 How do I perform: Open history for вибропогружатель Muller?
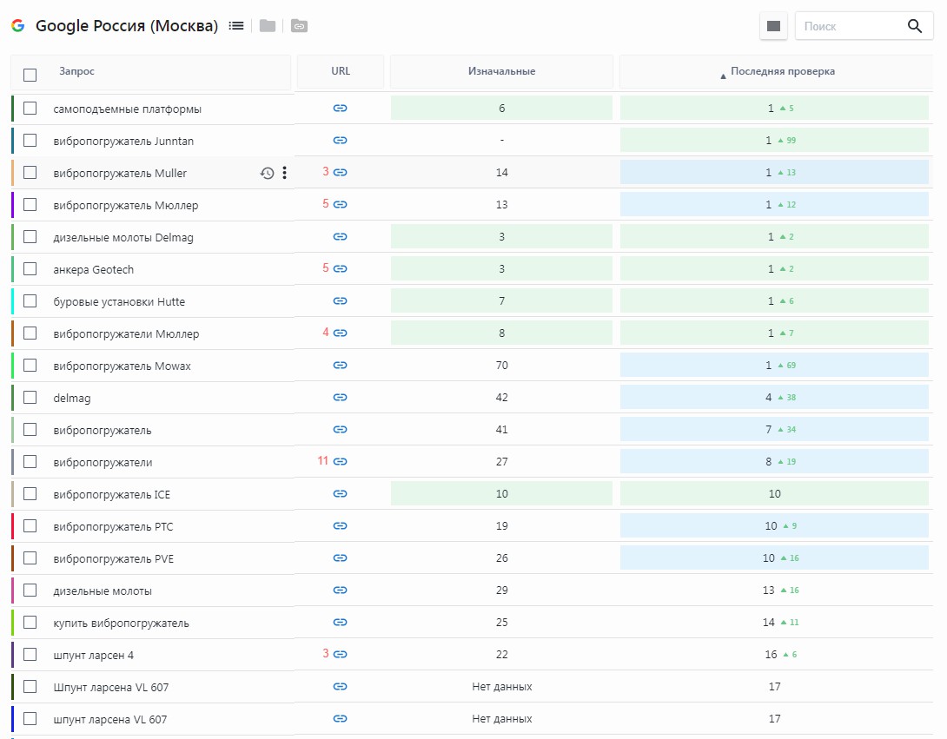coord(268,173)
